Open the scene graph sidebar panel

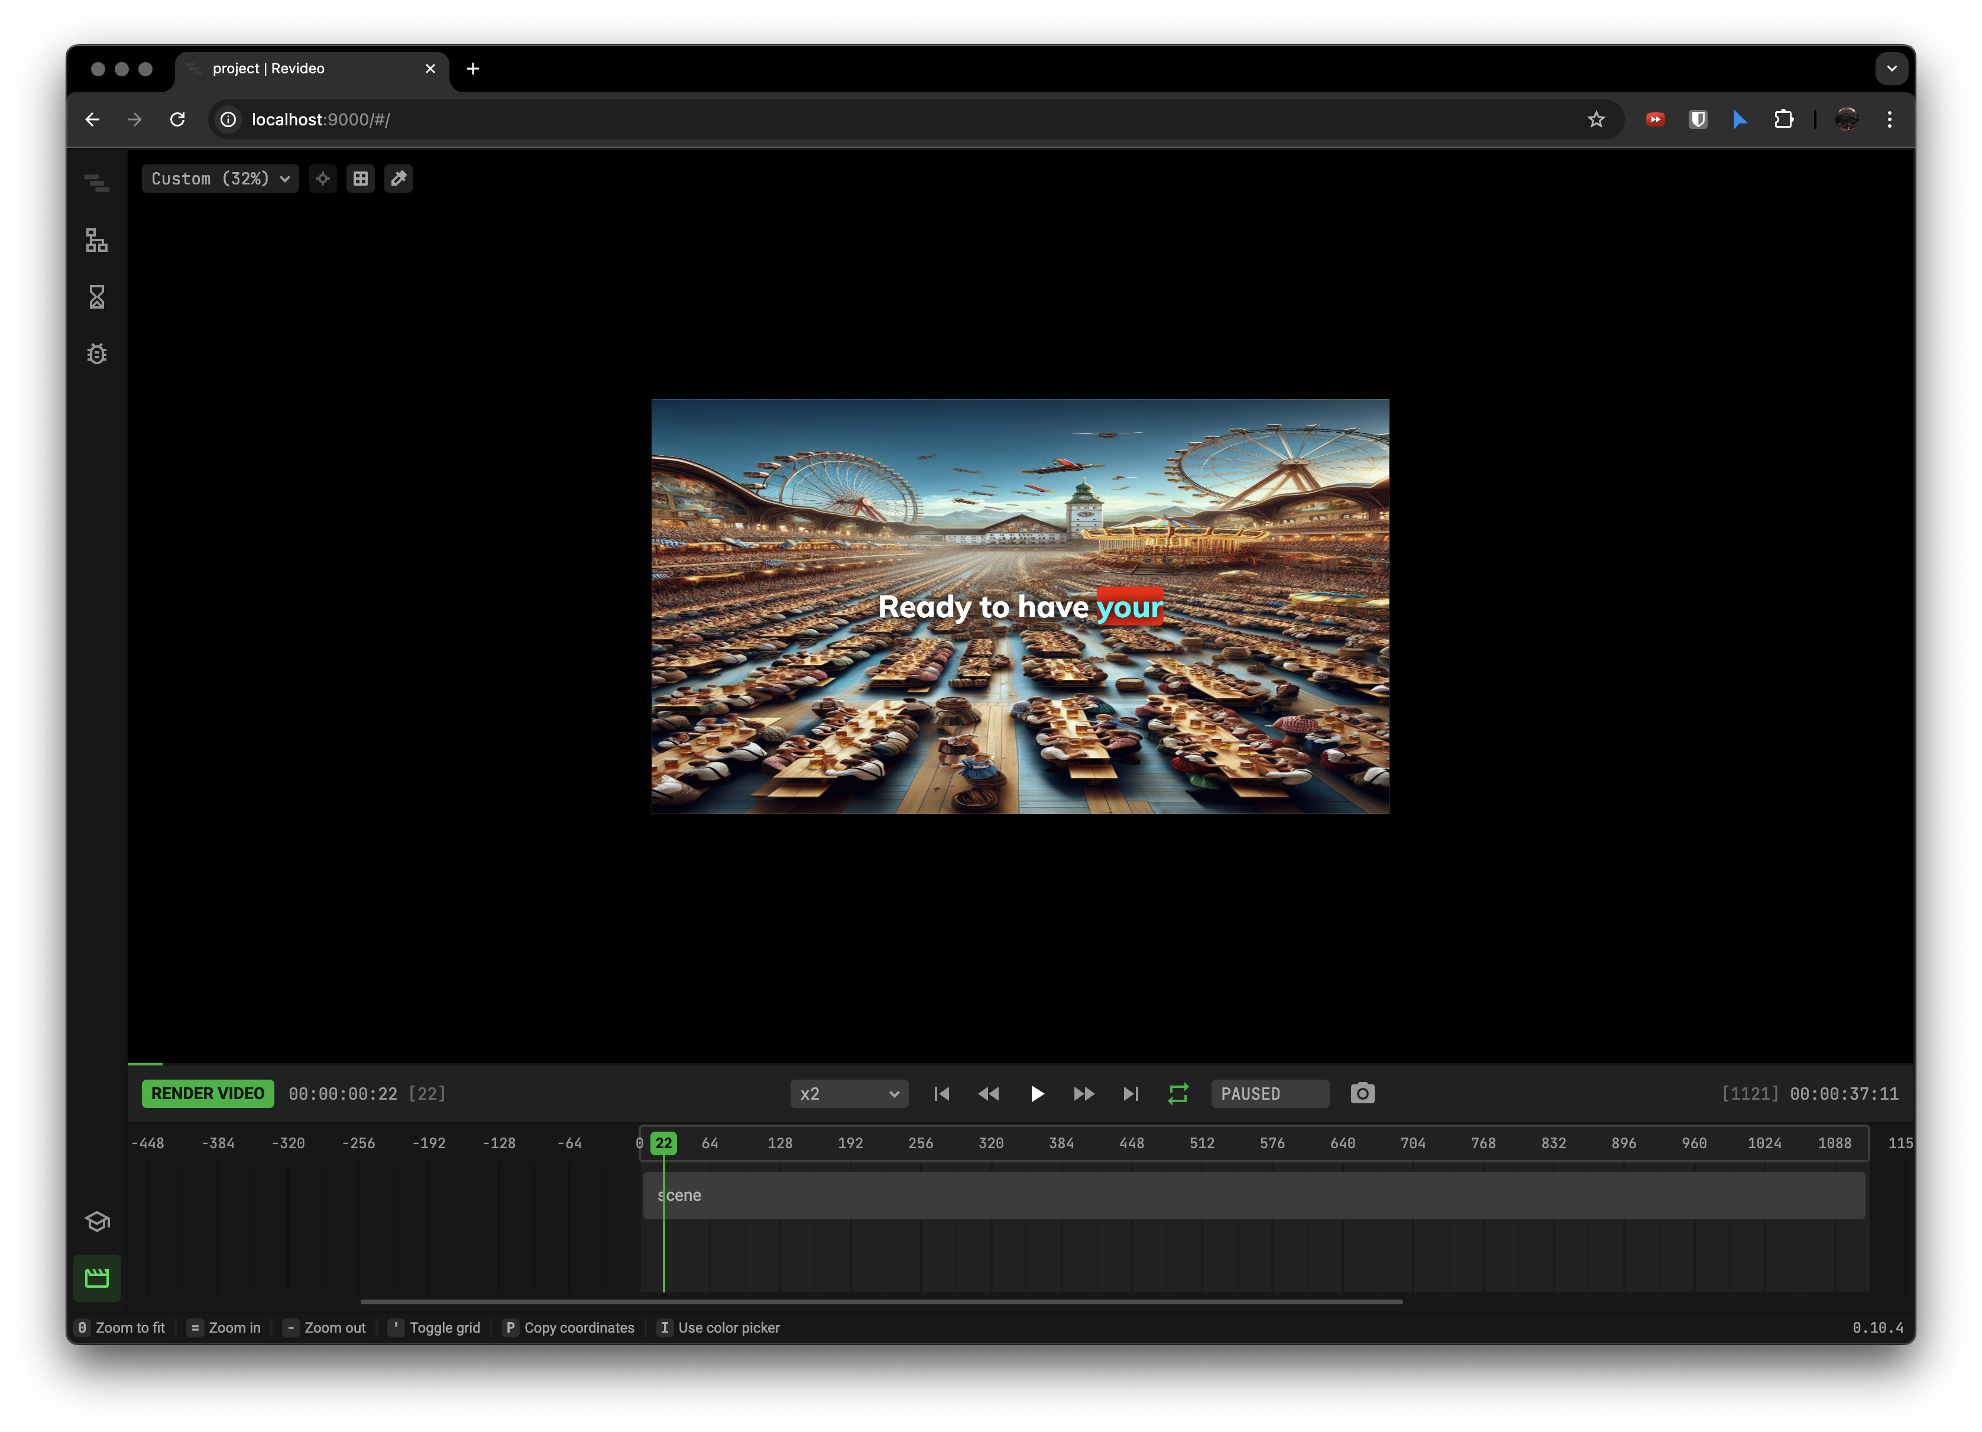pos(96,240)
